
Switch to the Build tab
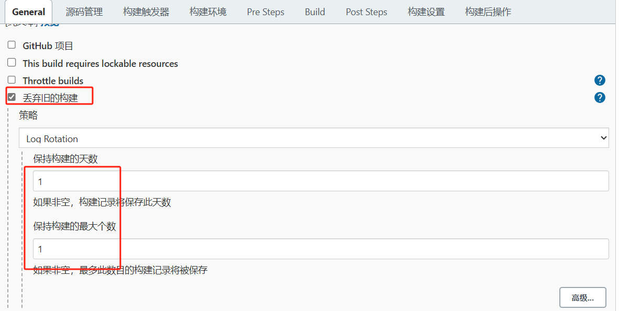(x=315, y=12)
